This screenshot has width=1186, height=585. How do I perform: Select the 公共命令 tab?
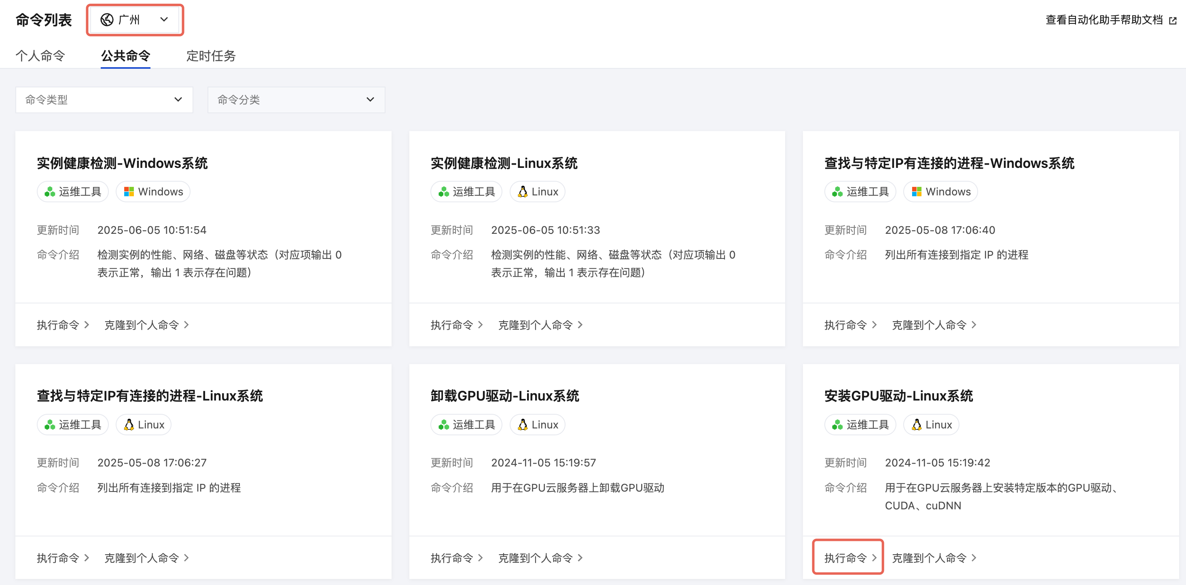click(x=125, y=56)
